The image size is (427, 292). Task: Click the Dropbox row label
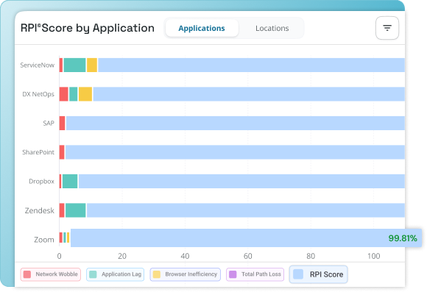(42, 181)
